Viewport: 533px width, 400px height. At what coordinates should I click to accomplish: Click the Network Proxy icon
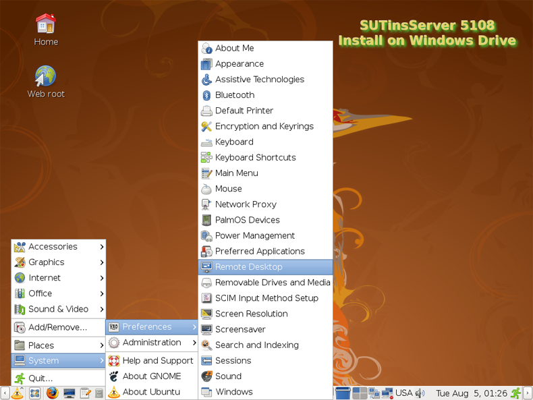[x=206, y=204]
